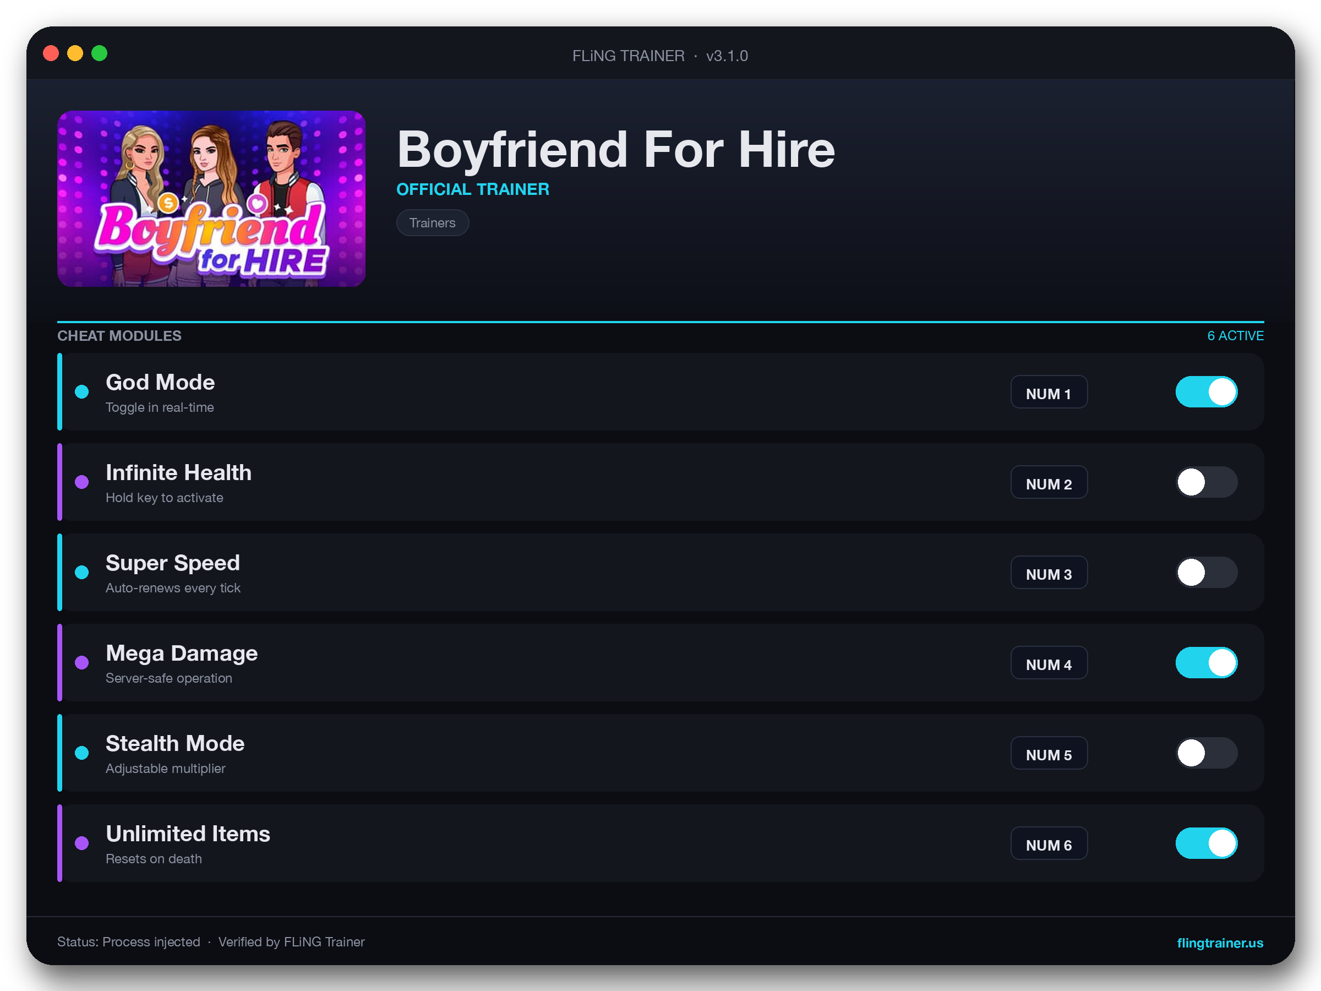Select the Unlimited Items title text

(188, 834)
